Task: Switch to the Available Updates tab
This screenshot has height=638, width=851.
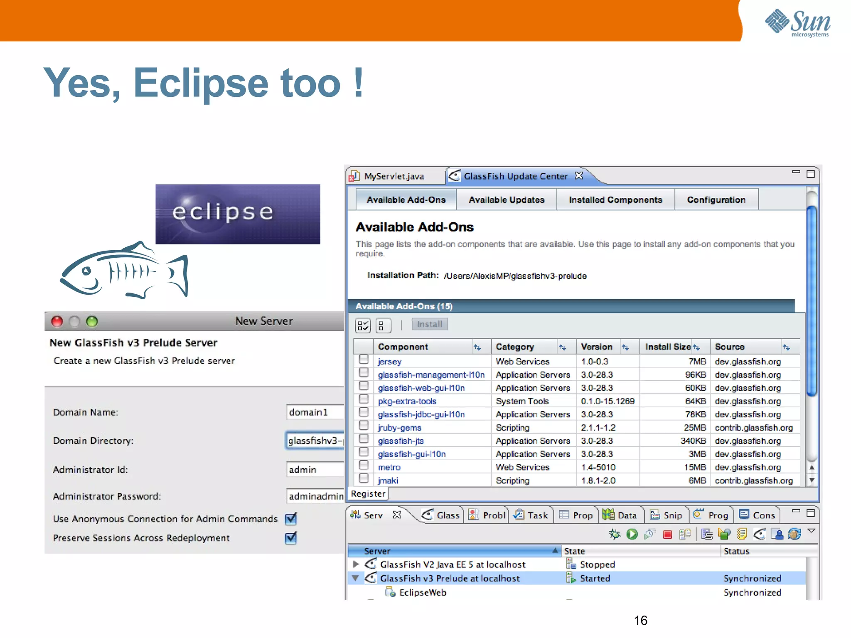Action: pos(506,200)
